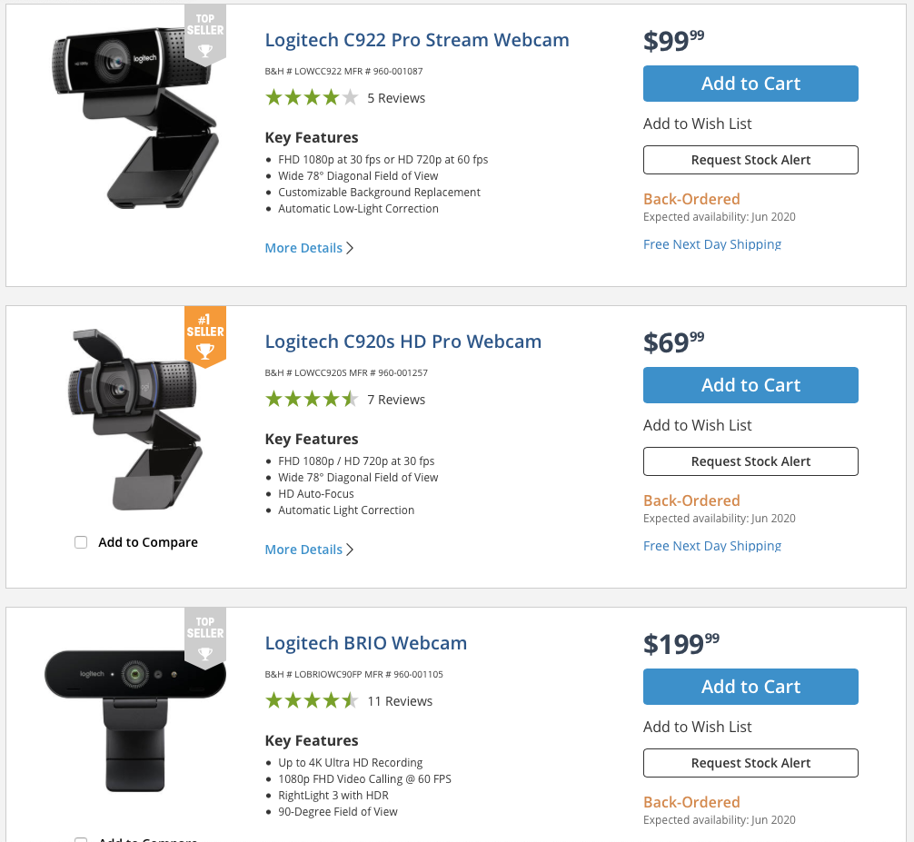Image resolution: width=914 pixels, height=842 pixels.
Task: Click the Top Seller badge on BRIO webcam
Action: [x=205, y=638]
